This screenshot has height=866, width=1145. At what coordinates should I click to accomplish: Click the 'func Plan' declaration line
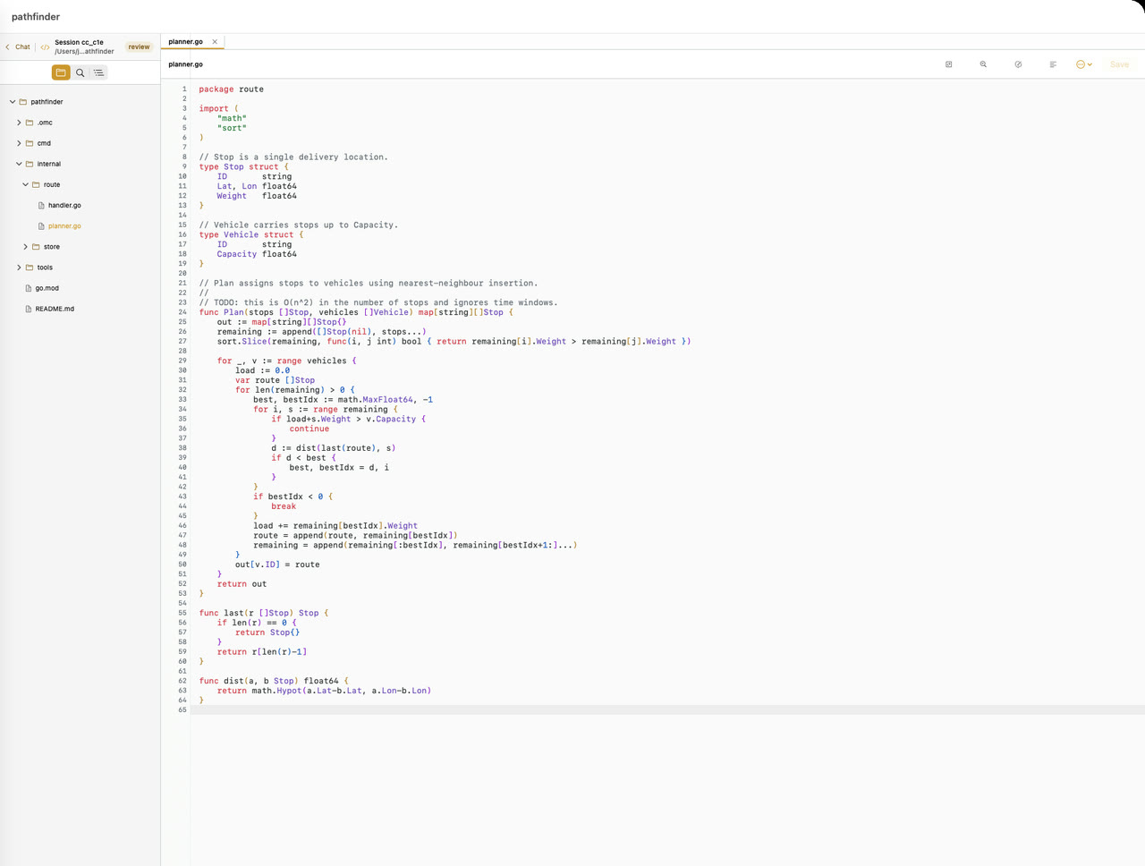(356, 312)
